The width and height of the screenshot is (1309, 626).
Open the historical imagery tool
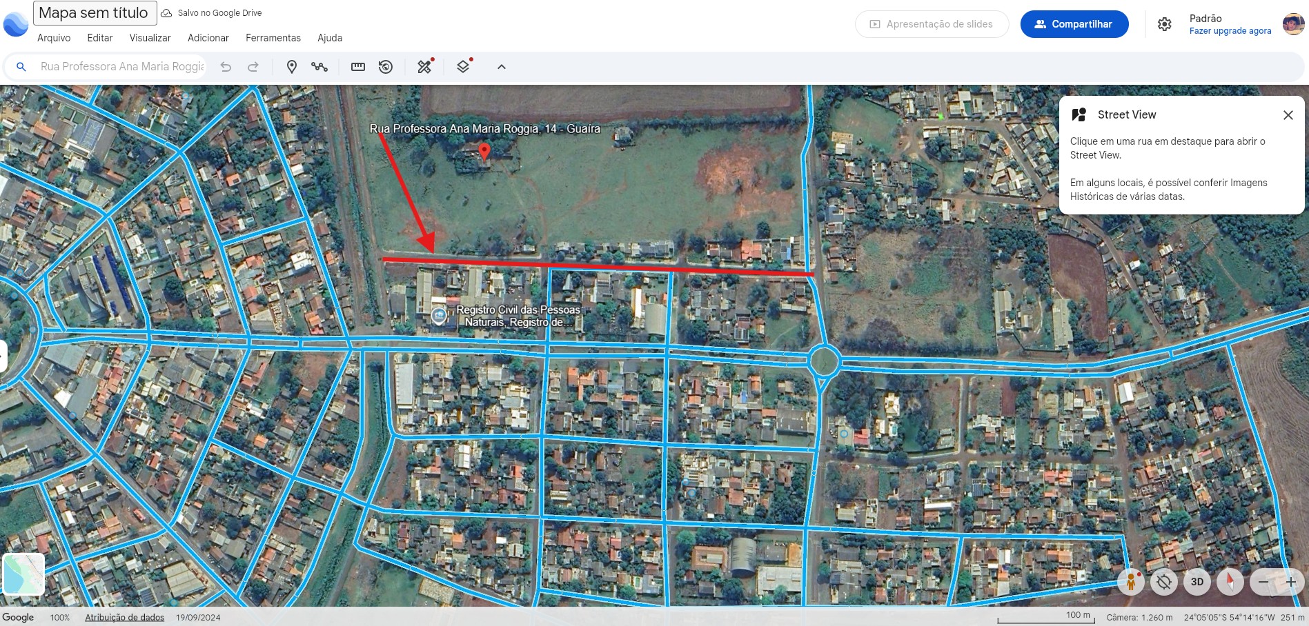coord(386,67)
